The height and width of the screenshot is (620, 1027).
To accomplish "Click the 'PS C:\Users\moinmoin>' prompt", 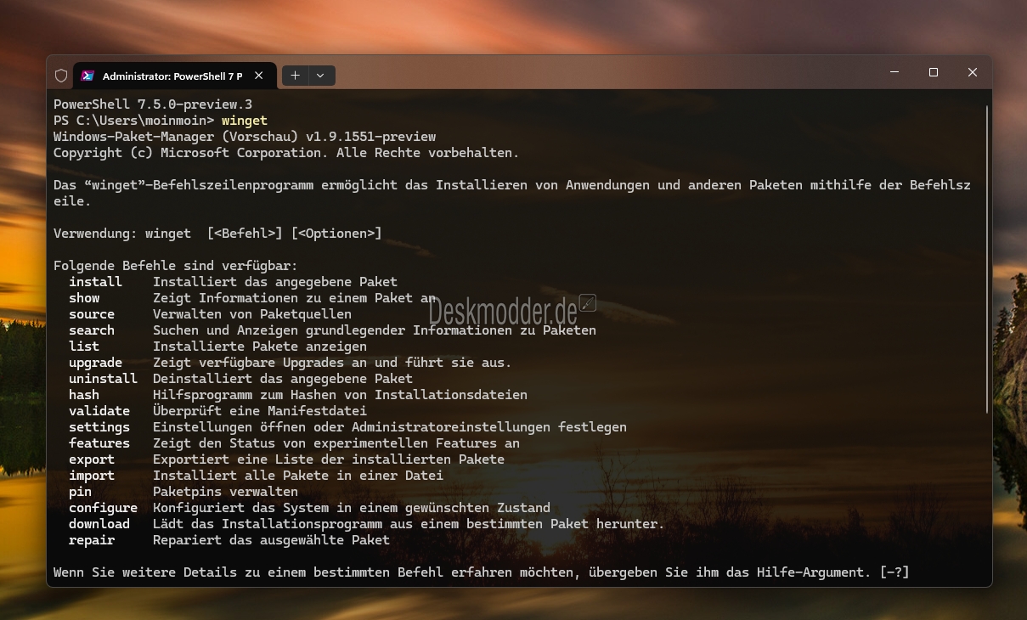I will click(x=133, y=121).
